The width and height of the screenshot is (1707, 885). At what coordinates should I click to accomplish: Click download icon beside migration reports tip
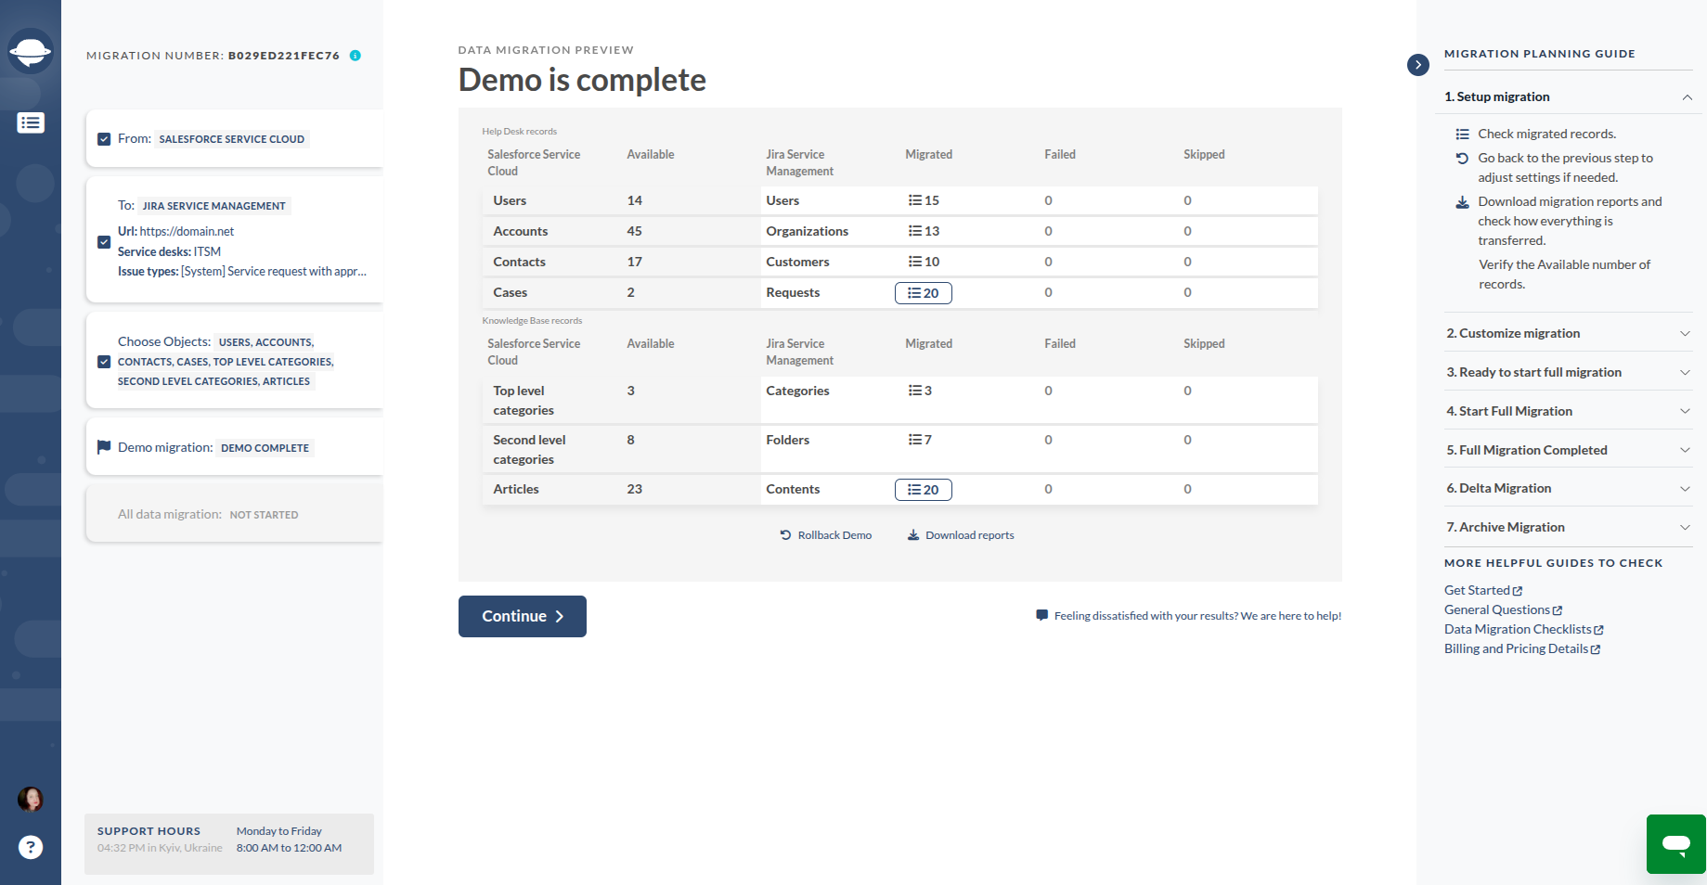pos(1463,202)
